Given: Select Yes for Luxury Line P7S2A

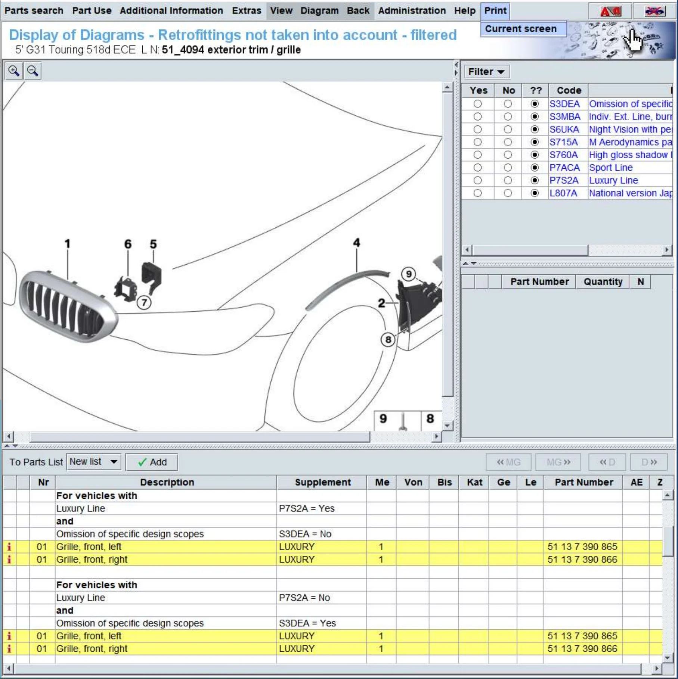Looking at the screenshot, I should click(x=477, y=180).
